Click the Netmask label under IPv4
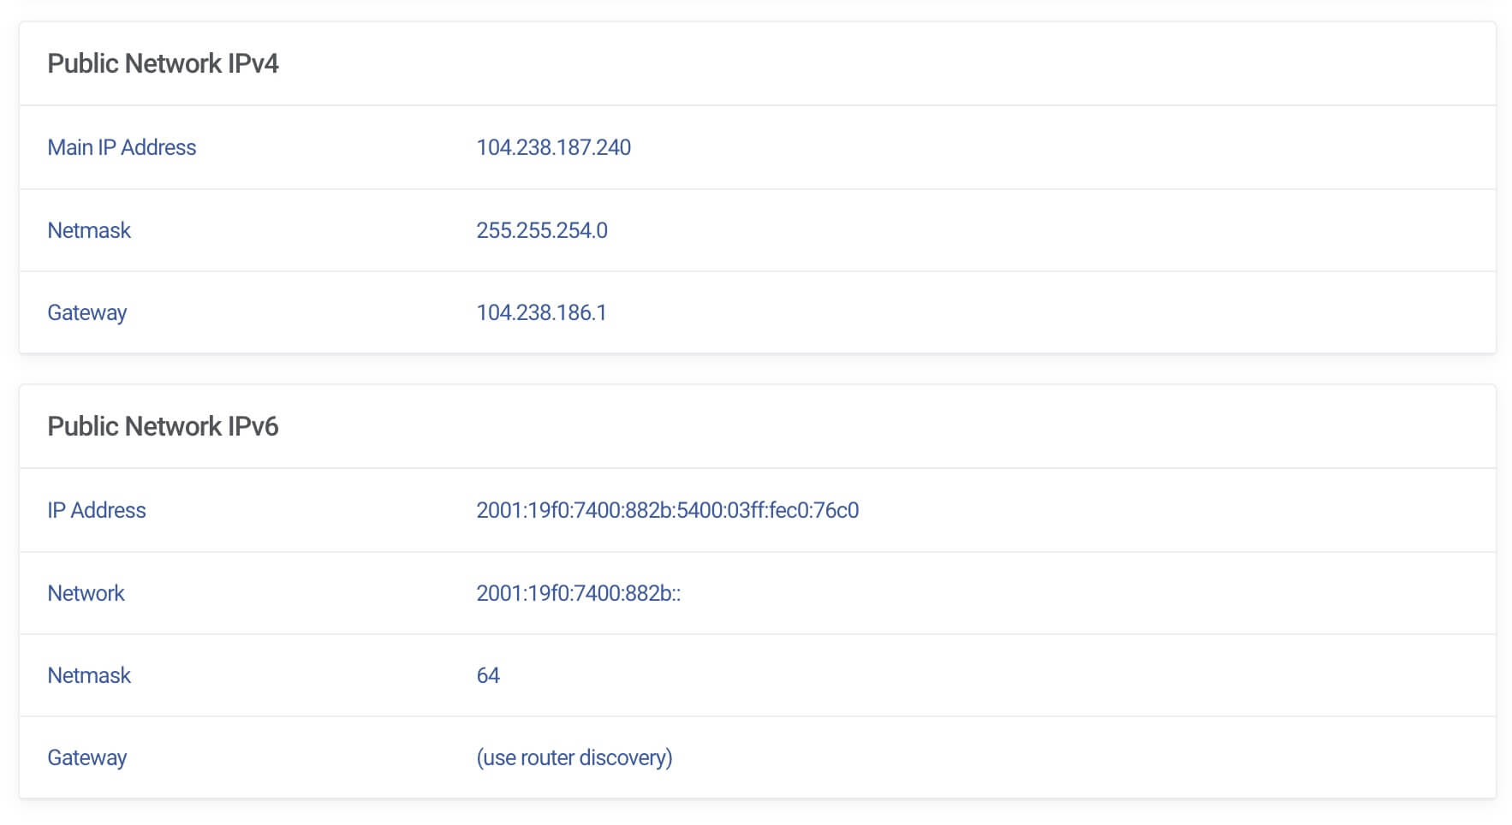The image size is (1512, 825). [89, 231]
